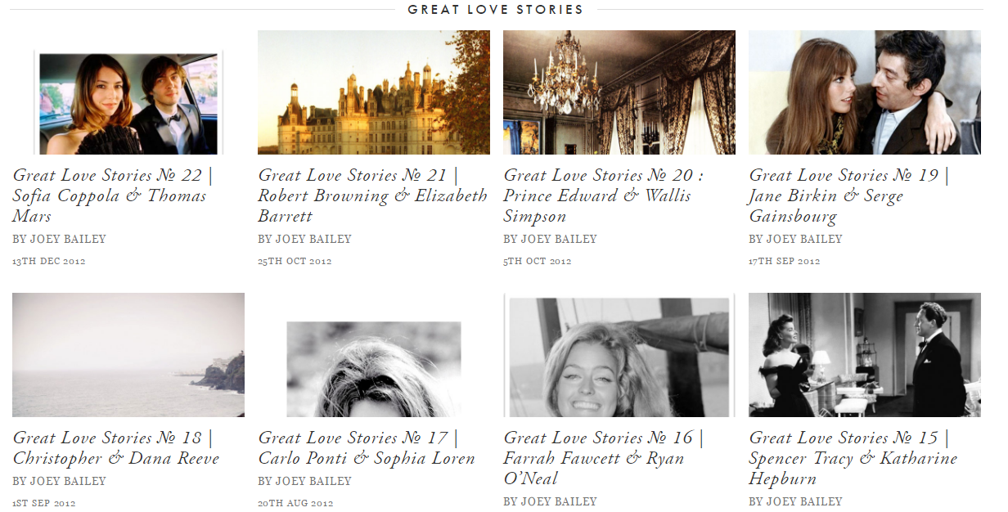Open Great Love Stories № 22 title link
This screenshot has width=1008, height=512.
113,195
